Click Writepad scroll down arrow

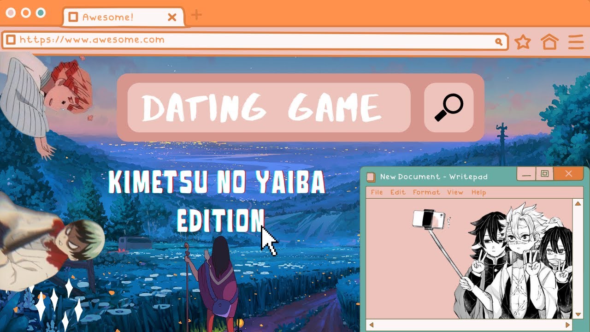(578, 314)
